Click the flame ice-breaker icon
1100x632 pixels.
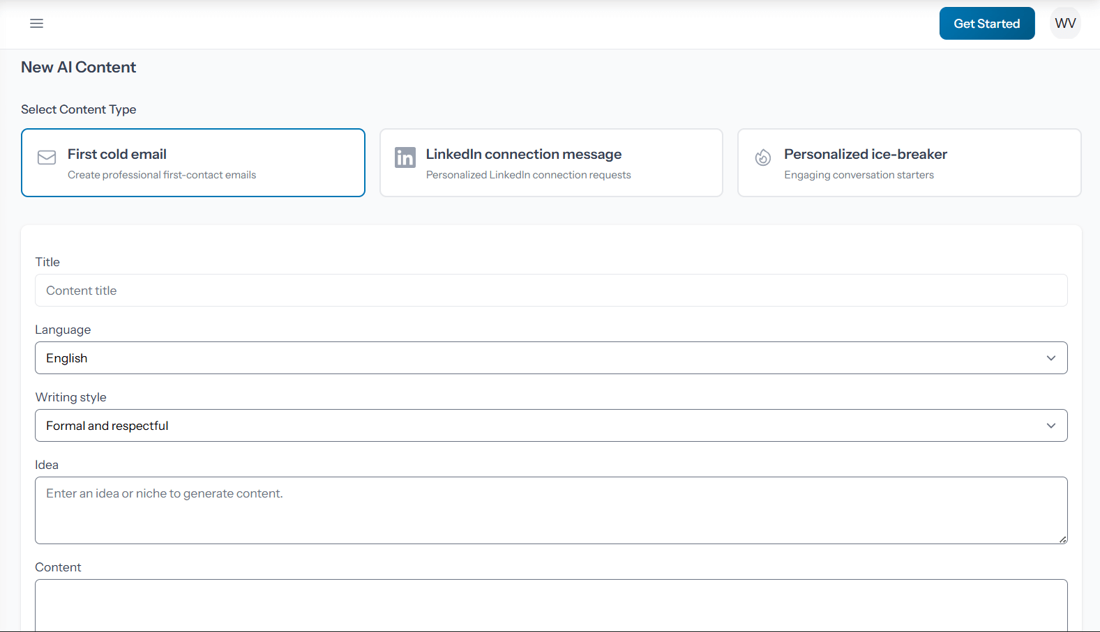pos(763,158)
